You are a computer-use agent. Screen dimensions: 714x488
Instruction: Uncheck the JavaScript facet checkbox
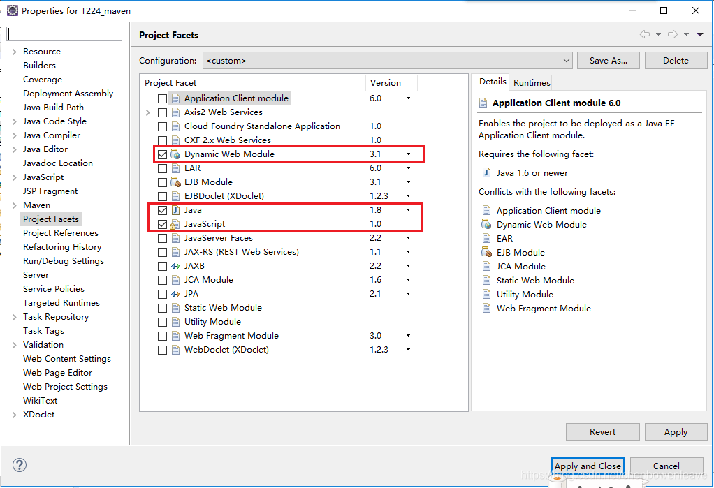162,224
